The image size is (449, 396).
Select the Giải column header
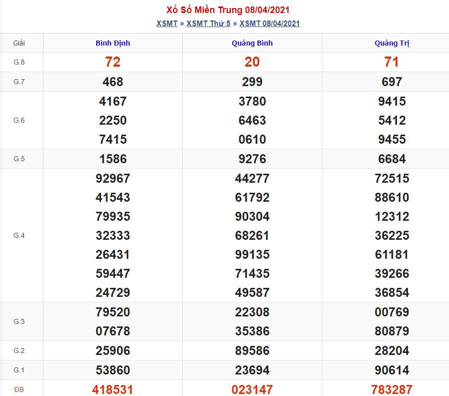(x=19, y=43)
